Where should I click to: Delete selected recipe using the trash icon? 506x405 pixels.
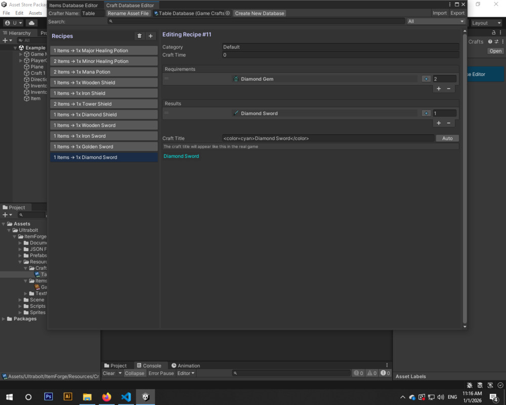pos(140,36)
